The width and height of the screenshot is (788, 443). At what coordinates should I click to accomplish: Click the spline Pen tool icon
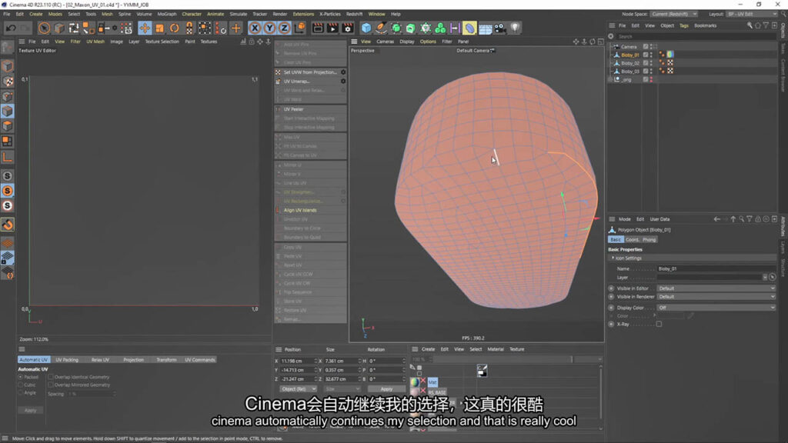(x=382, y=28)
